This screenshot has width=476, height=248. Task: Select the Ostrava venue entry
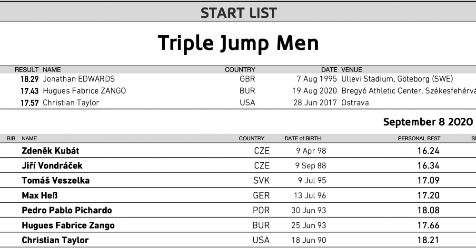point(355,103)
